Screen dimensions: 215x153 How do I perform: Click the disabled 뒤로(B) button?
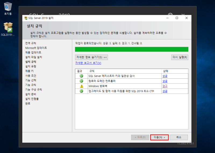[x=140, y=137]
